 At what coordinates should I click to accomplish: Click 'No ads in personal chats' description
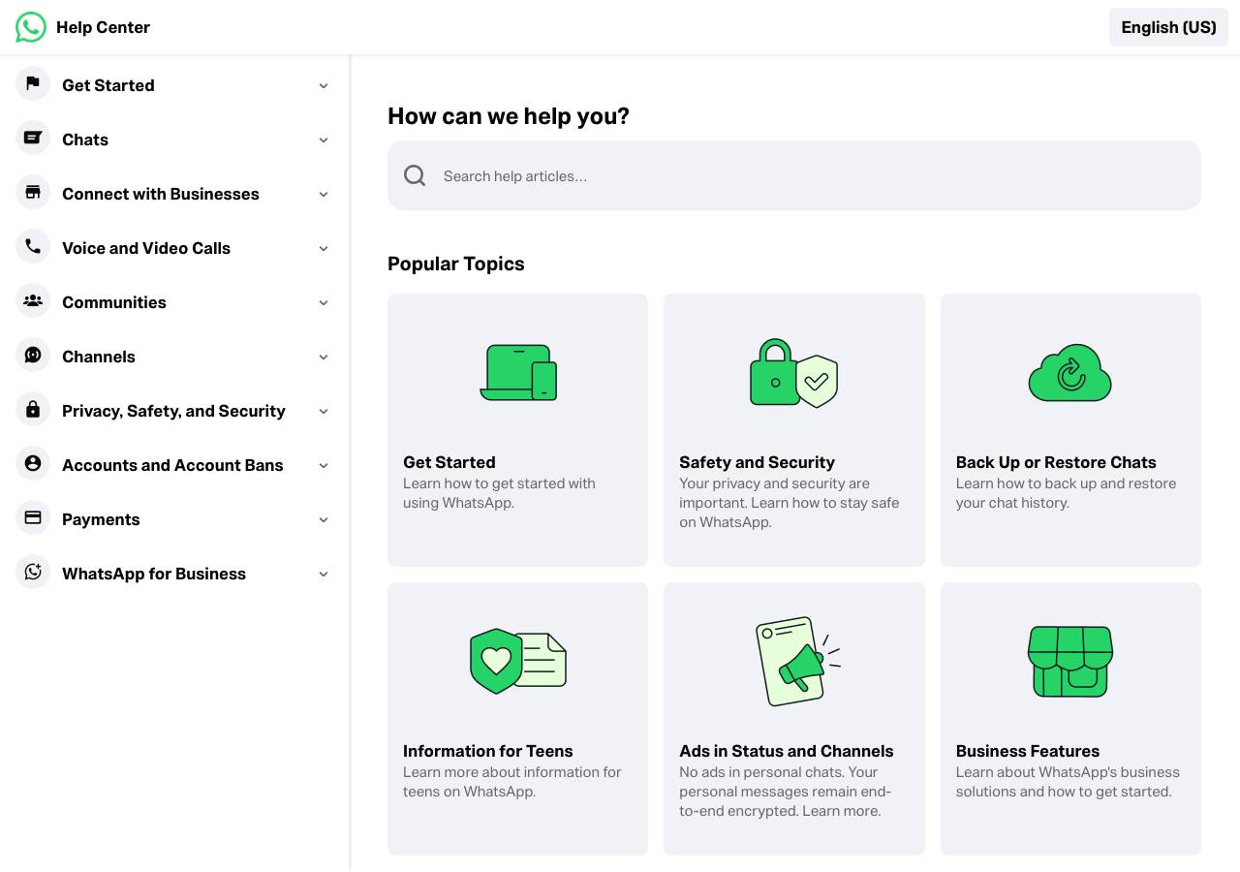786,792
